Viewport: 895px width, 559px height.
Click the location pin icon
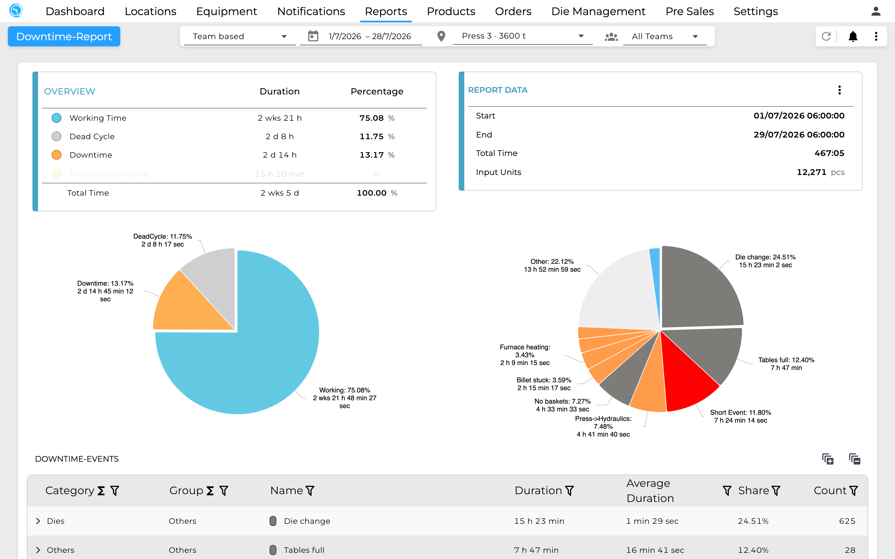tap(441, 36)
